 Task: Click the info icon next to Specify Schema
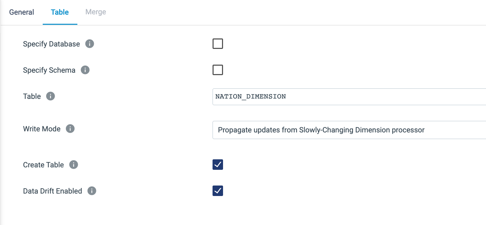[x=85, y=70]
